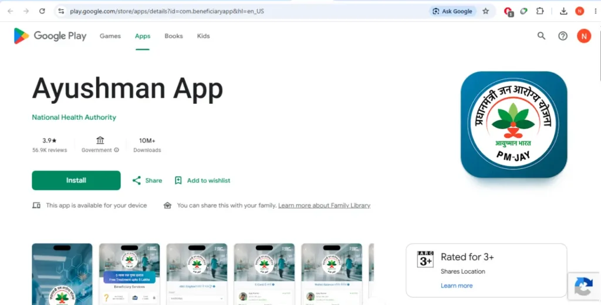
Task: Open Learn more link in rating card
Action: [x=457, y=286]
